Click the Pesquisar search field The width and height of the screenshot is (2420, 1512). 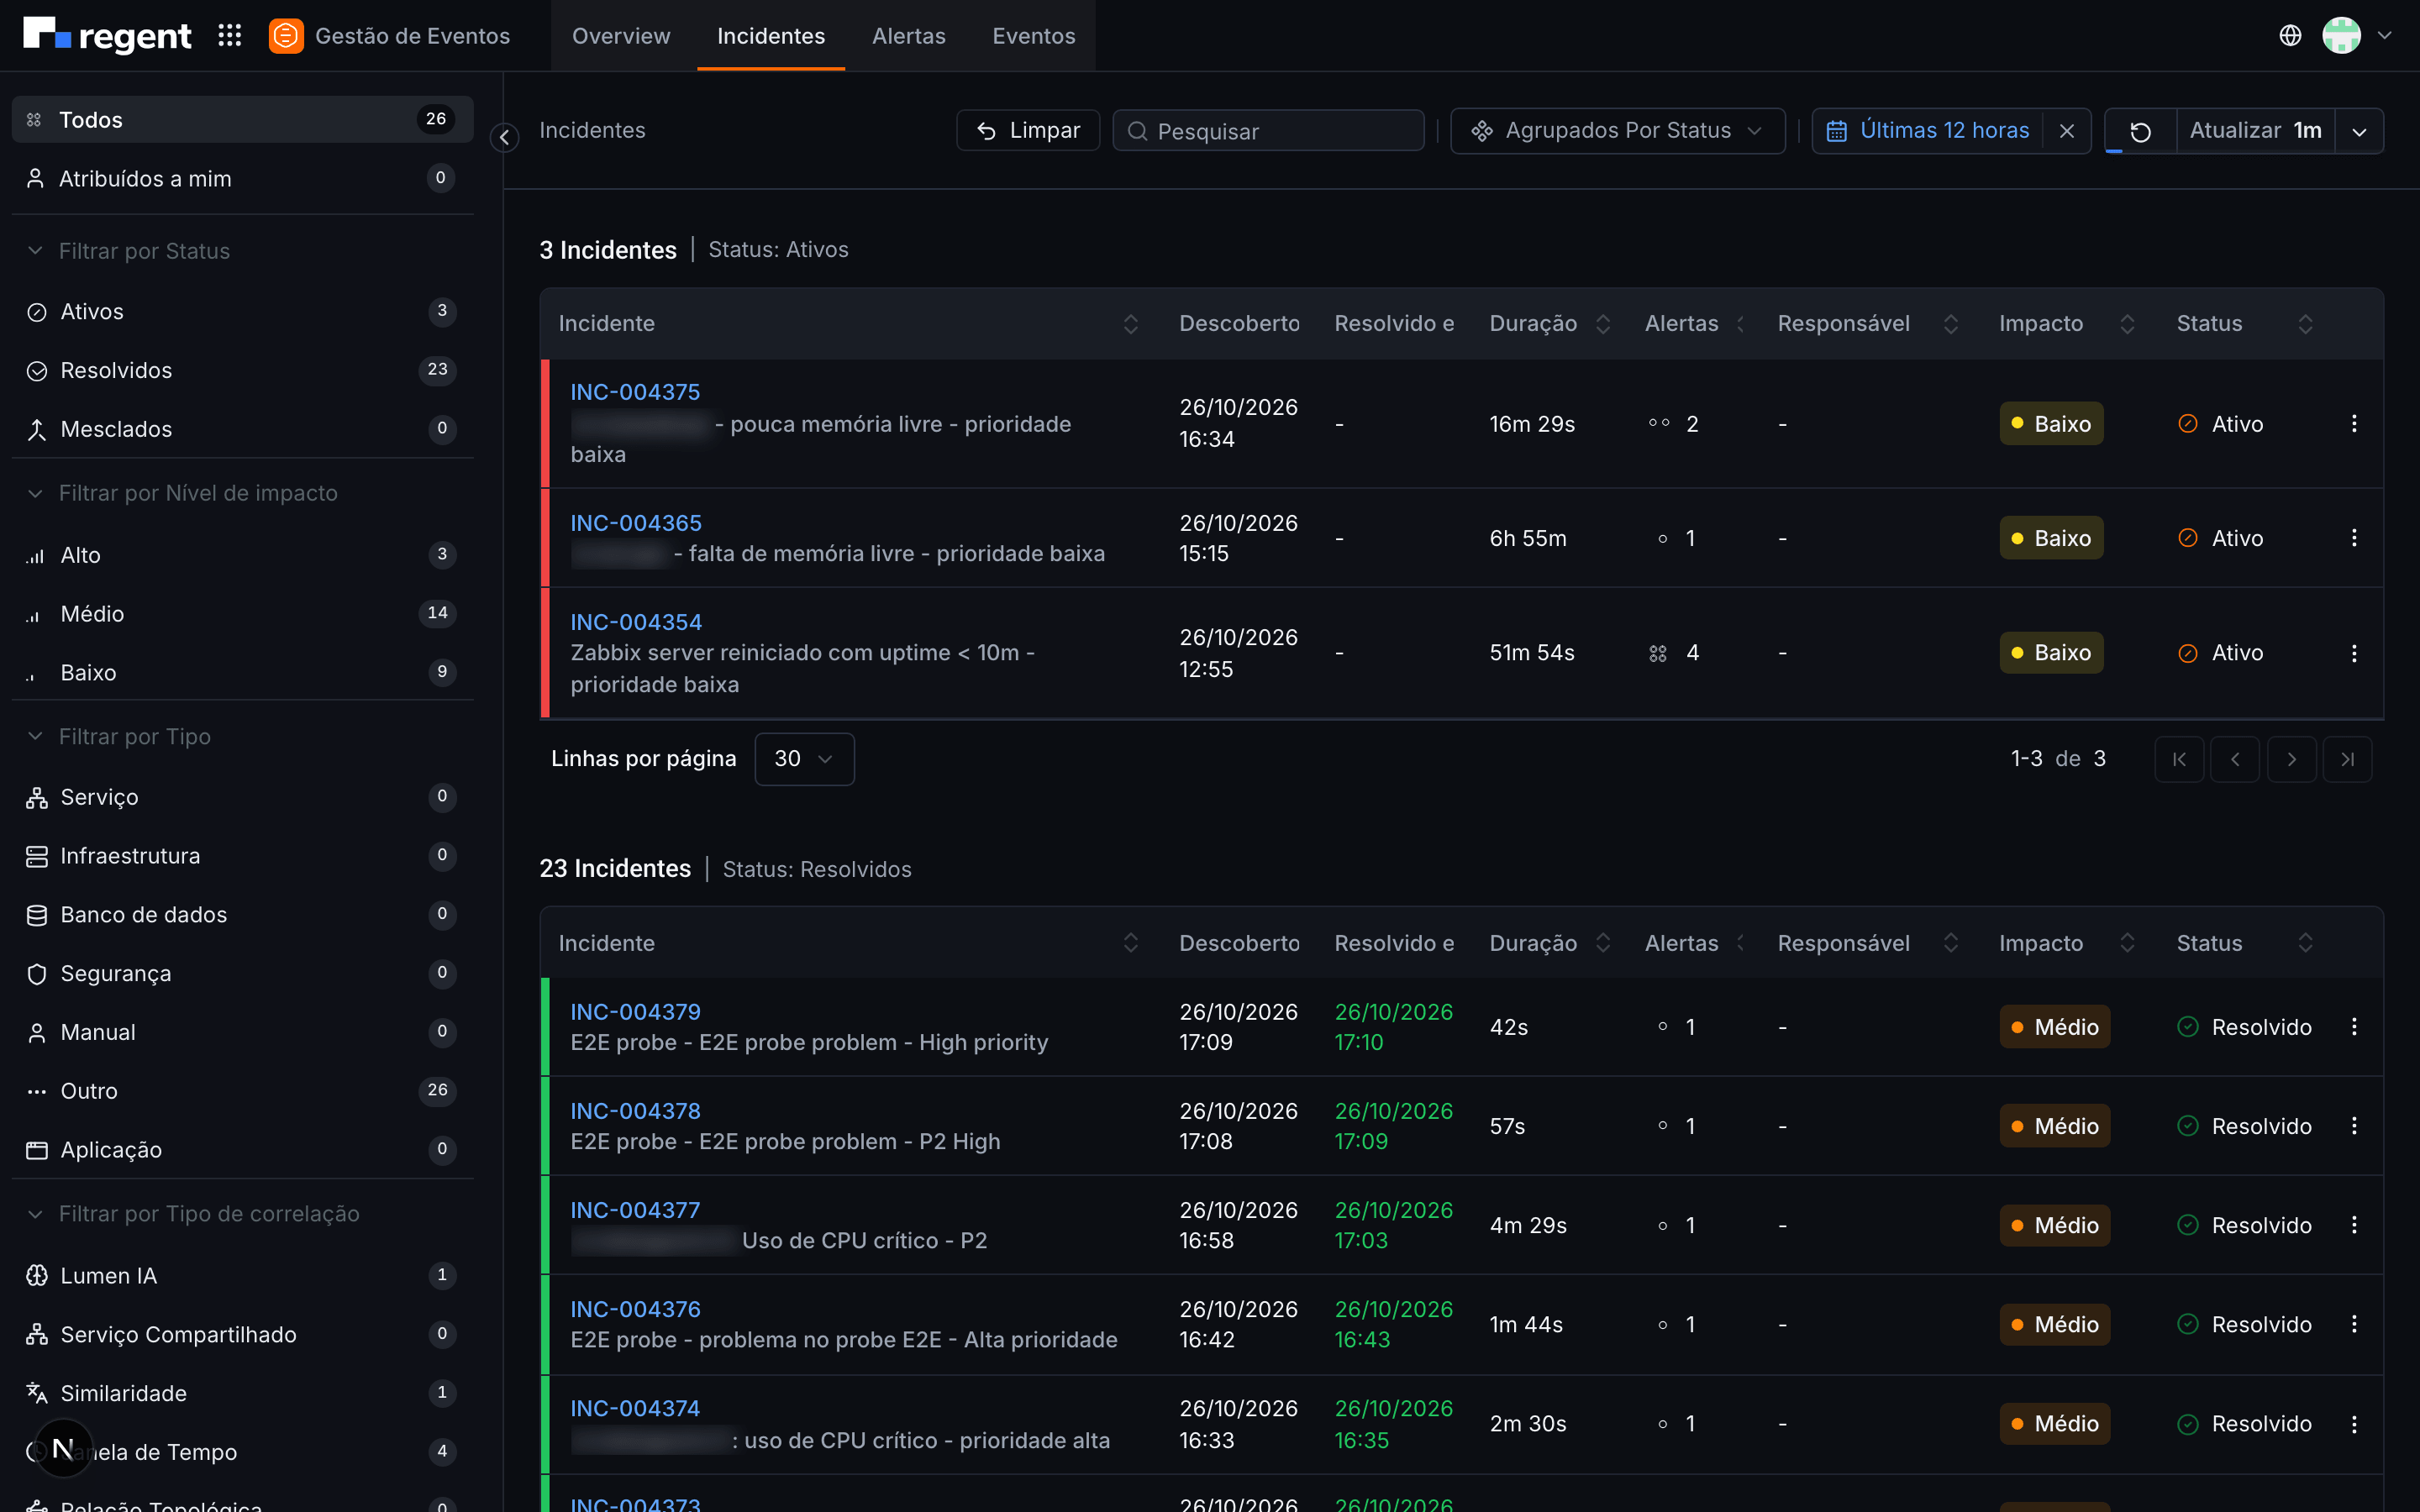(x=1268, y=131)
